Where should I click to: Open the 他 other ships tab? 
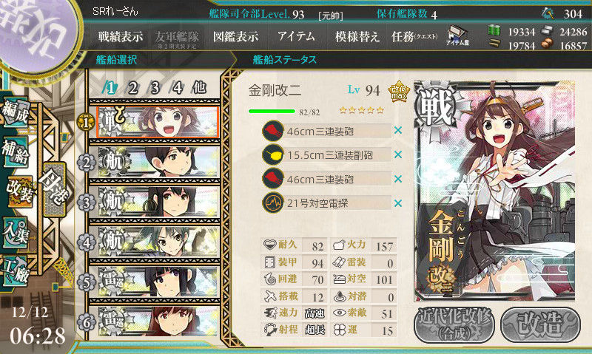click(x=199, y=87)
